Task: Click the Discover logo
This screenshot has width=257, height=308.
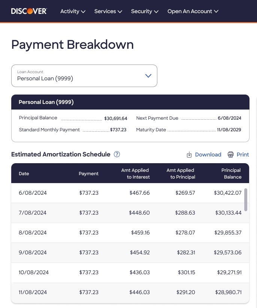Action: 29,11
